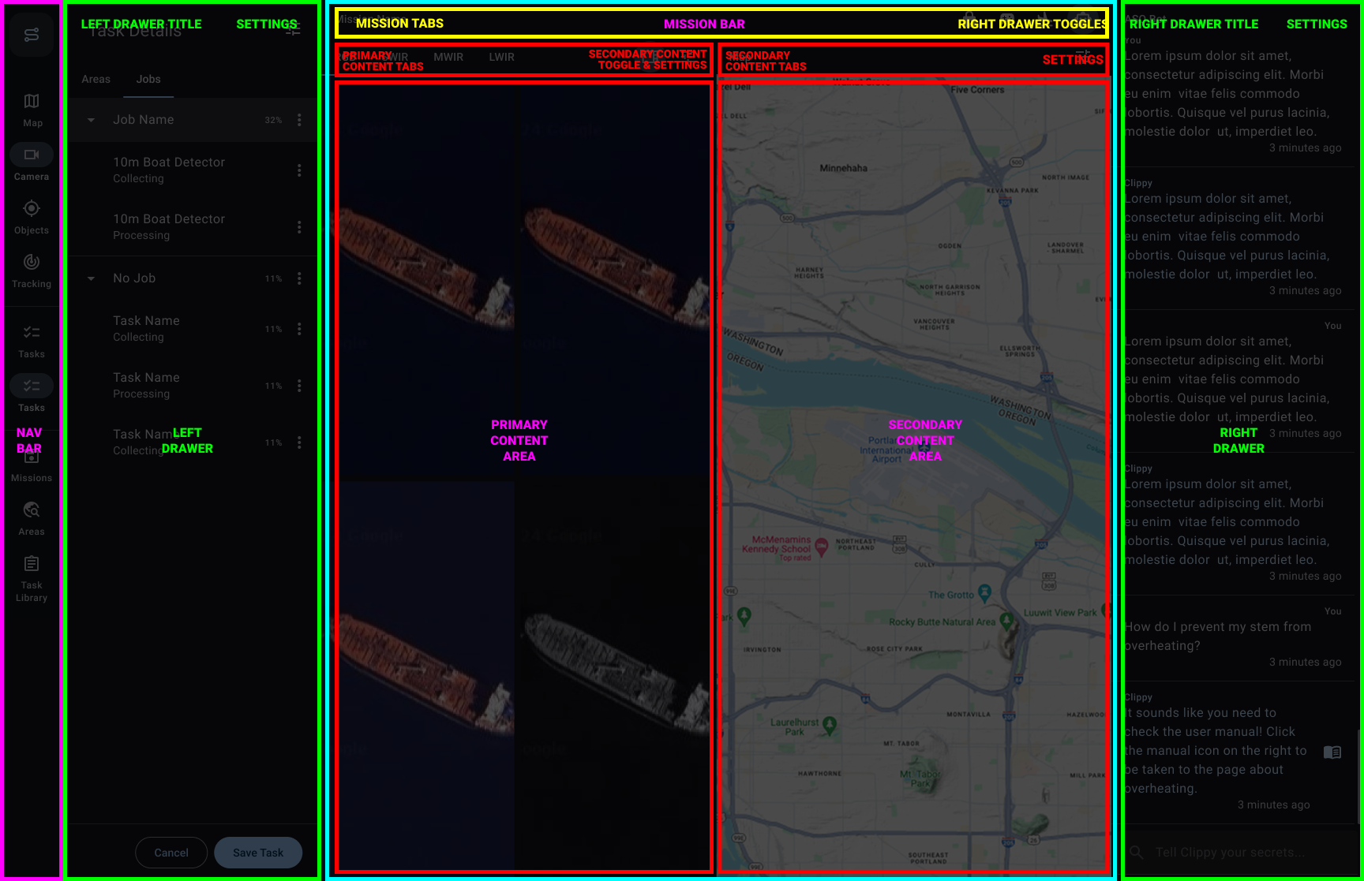This screenshot has width=1364, height=881.
Task: Click the Five Corners label on the map
Action: click(x=977, y=90)
